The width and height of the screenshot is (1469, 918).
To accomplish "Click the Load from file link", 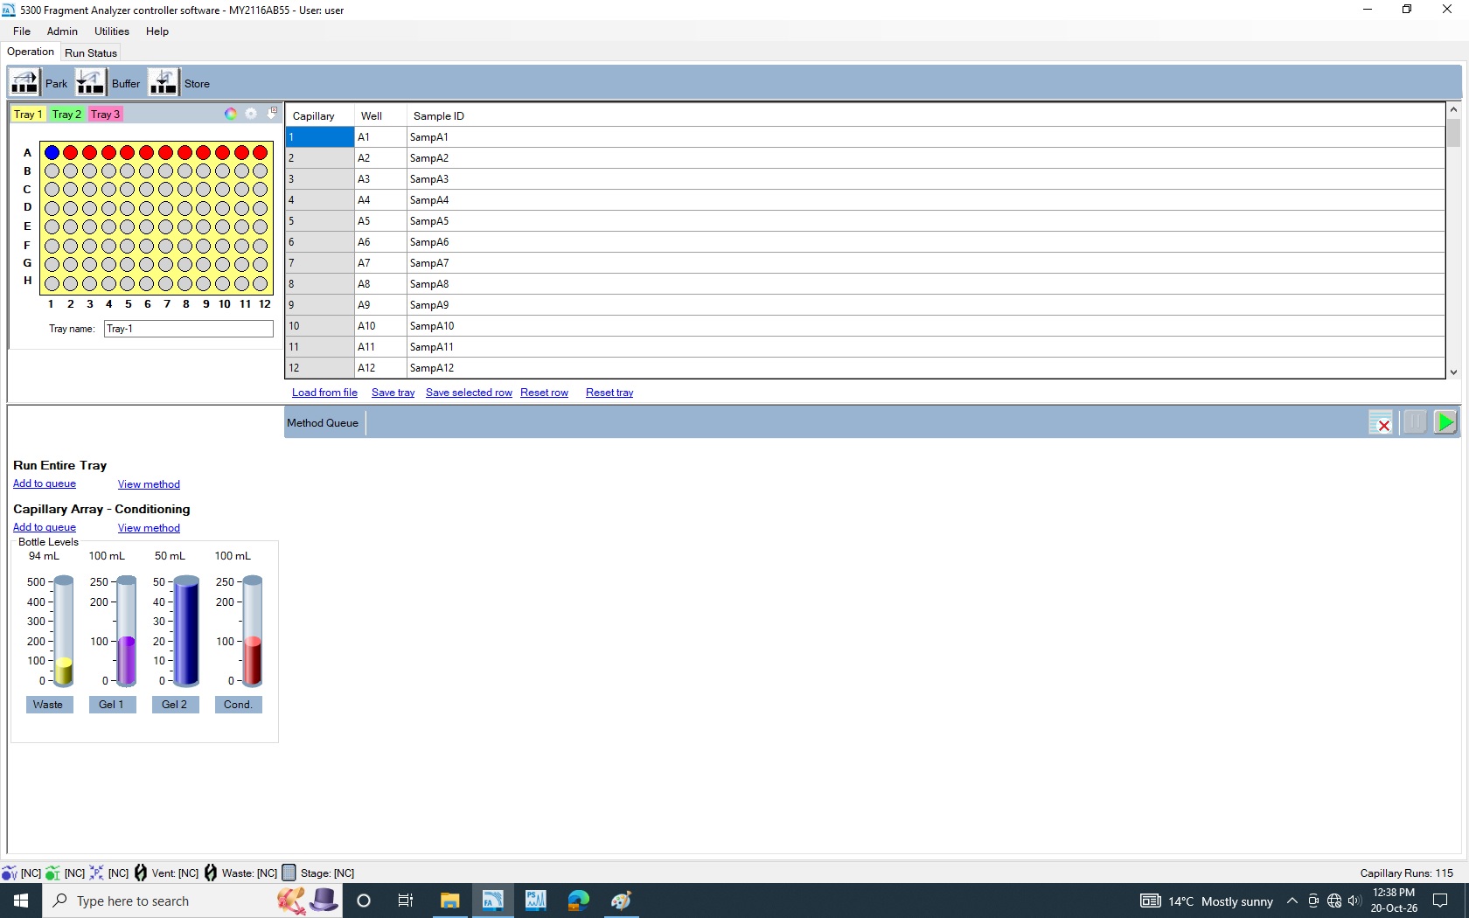I will click(324, 393).
